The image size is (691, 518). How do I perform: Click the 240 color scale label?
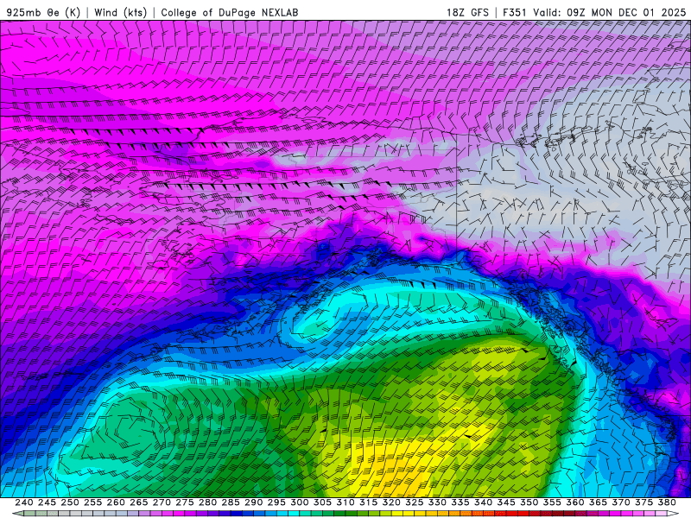[24, 502]
